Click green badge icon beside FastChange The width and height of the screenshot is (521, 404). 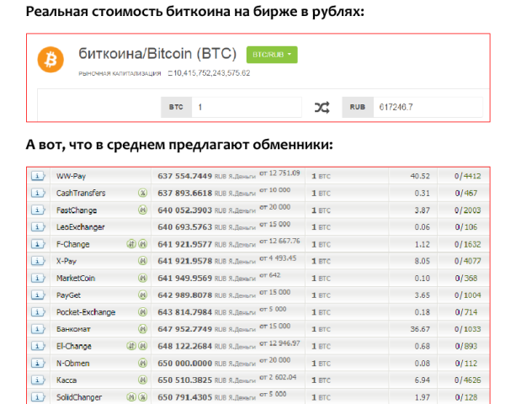point(142,210)
